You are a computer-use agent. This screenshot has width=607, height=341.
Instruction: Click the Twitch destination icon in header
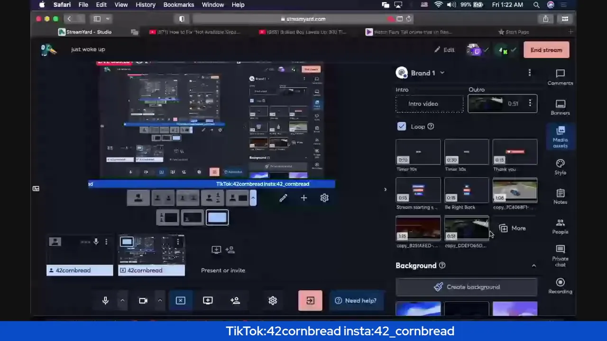click(x=475, y=50)
